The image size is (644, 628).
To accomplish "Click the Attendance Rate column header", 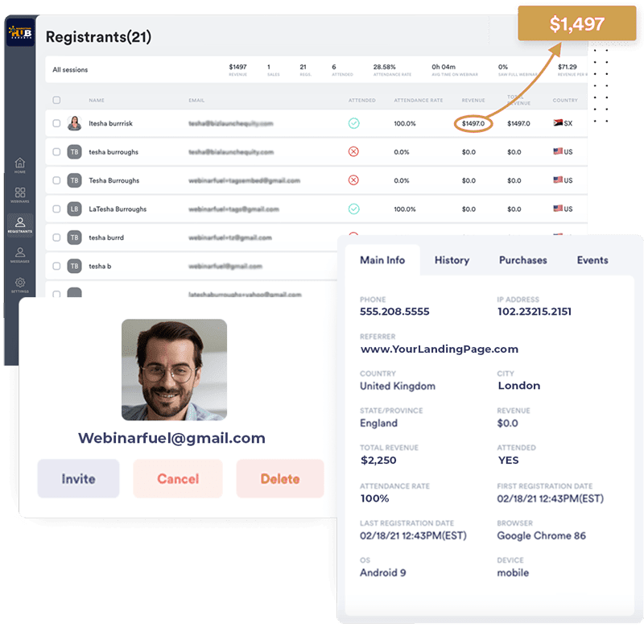I will 419,100.
